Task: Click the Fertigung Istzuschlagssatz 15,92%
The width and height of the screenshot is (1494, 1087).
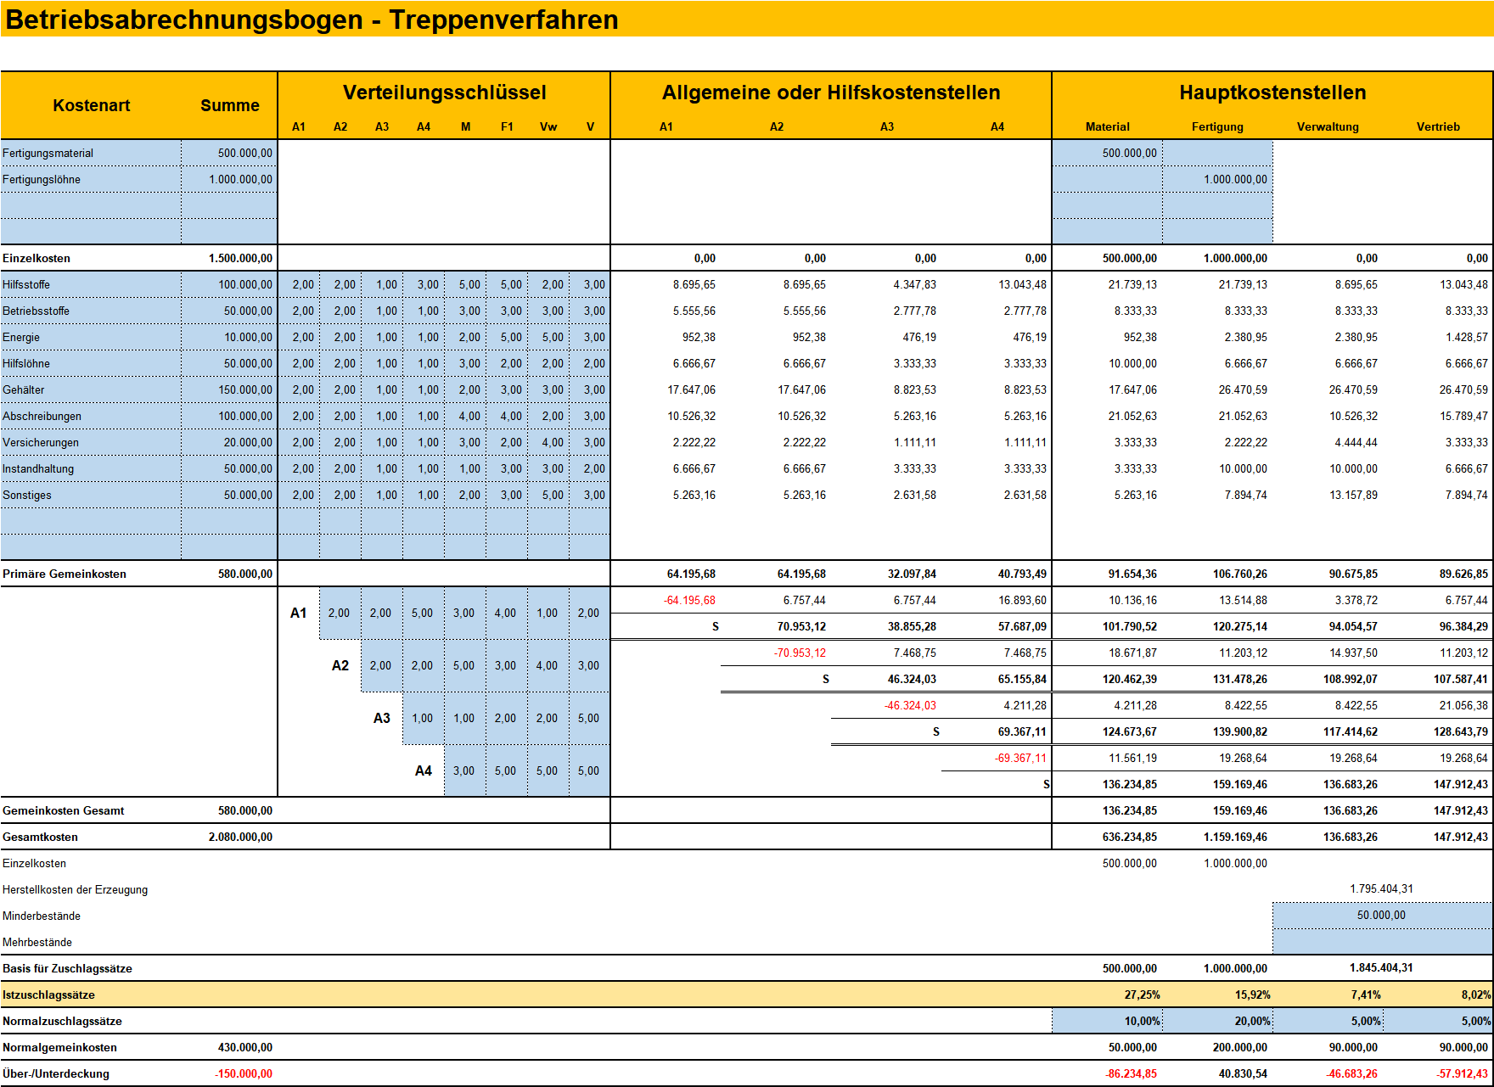Action: click(x=1252, y=995)
